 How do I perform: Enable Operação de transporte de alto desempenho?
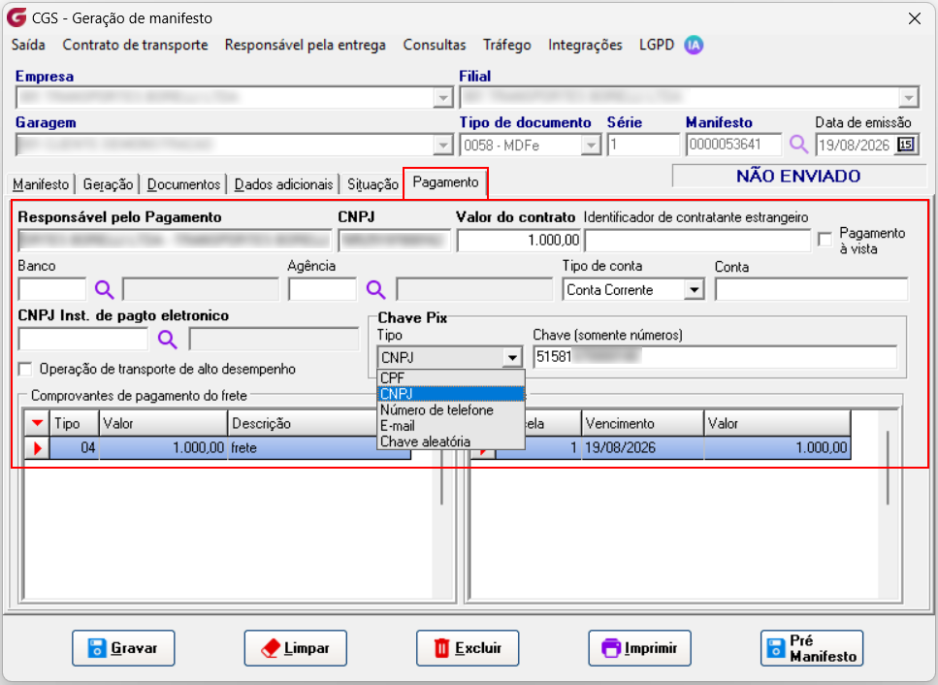click(x=25, y=369)
